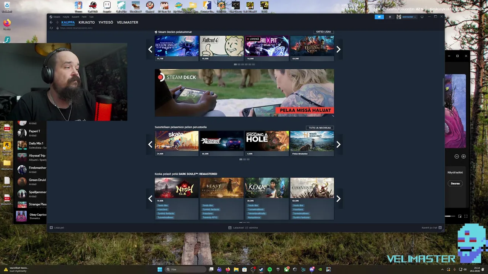Expand the system tray hidden icons chevron

pyautogui.click(x=443, y=269)
